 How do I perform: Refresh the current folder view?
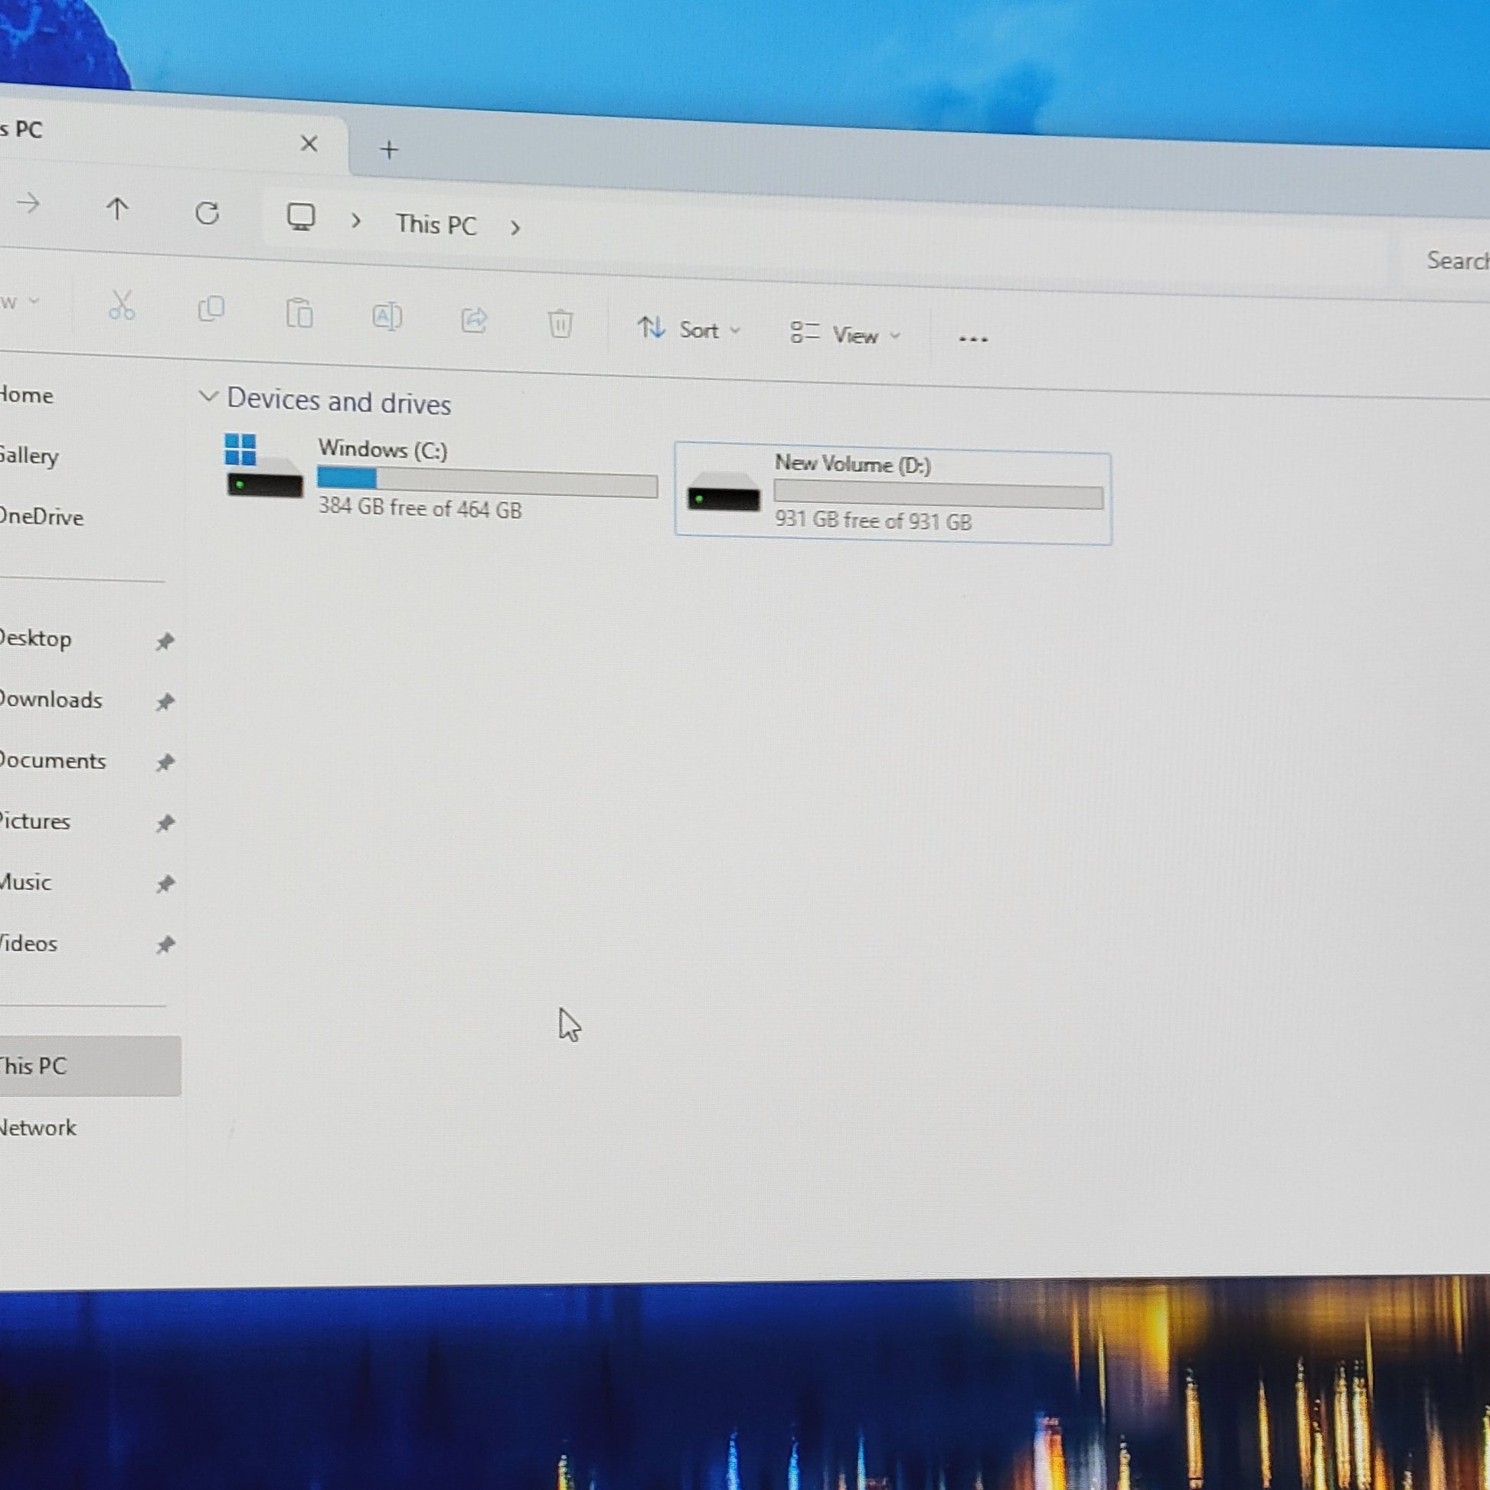[x=207, y=213]
